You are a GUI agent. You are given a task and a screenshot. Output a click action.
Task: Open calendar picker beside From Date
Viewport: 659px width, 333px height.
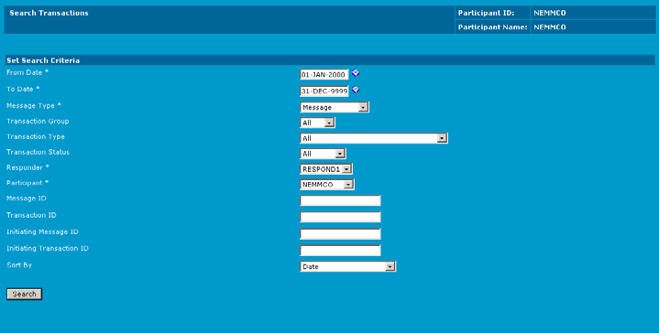coord(356,73)
